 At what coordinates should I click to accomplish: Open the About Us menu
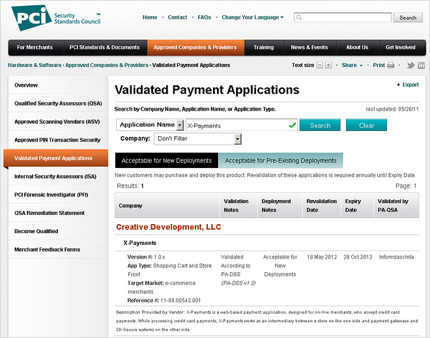point(357,48)
